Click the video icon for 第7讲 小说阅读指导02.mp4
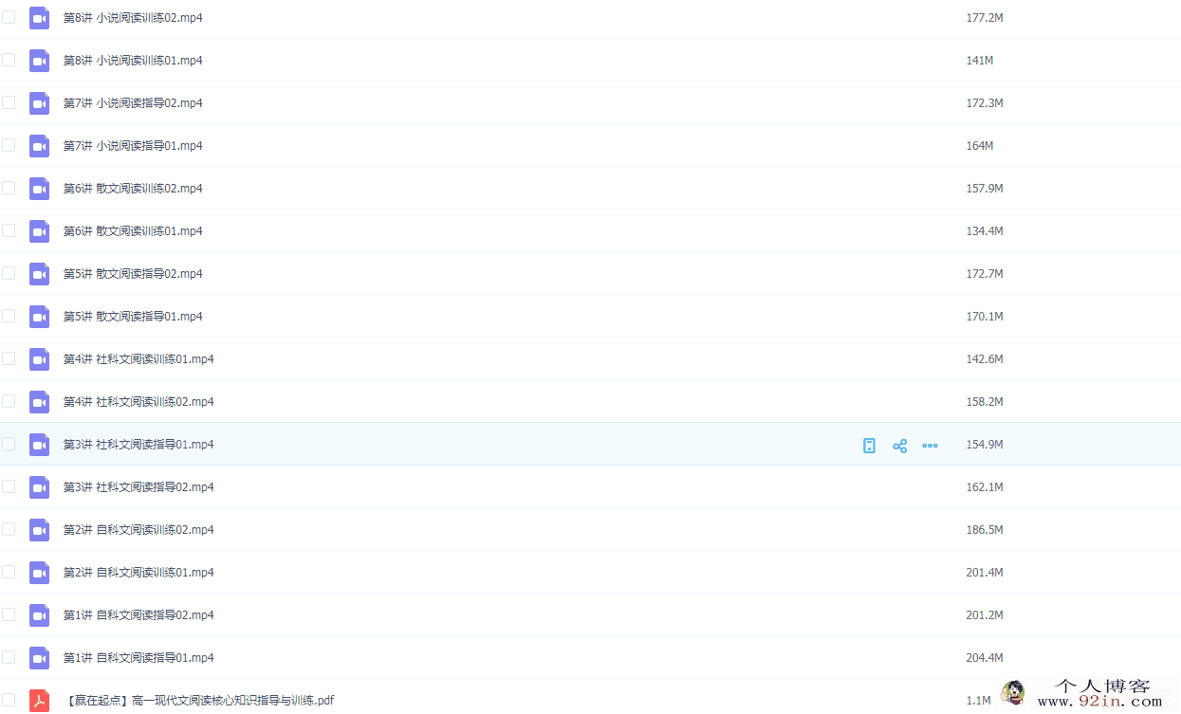The width and height of the screenshot is (1181, 714). (39, 103)
